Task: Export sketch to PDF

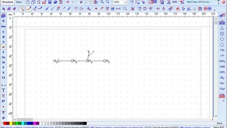Action: pyautogui.click(x=61, y=2)
